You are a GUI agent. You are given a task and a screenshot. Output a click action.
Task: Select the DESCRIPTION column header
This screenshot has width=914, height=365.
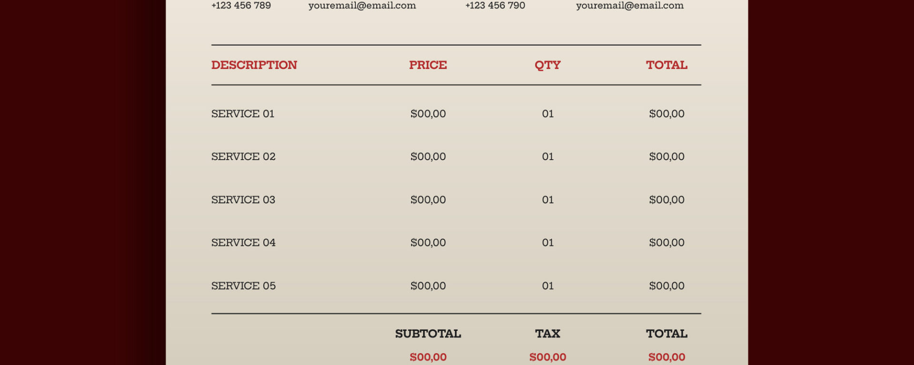coord(254,65)
